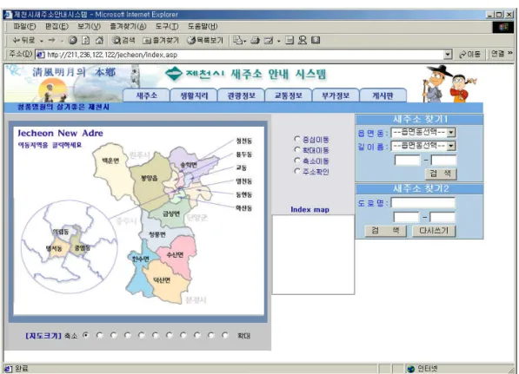Open the 파일(F) menu
Viewport: 519px width, 374px height.
tap(24, 26)
